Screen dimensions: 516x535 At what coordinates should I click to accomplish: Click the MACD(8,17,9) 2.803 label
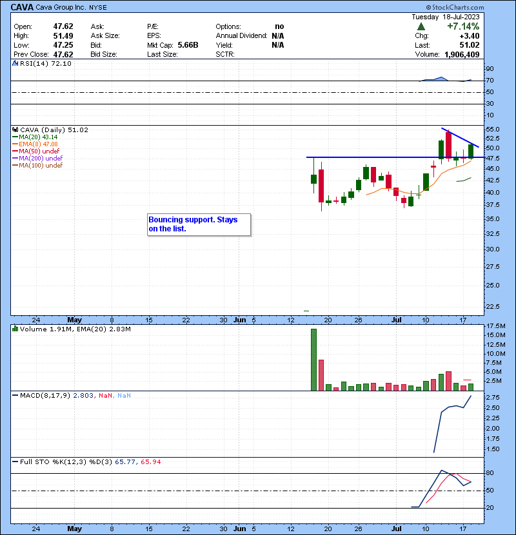click(x=56, y=396)
